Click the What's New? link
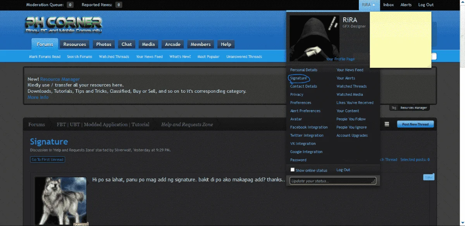The image size is (465, 226). (180, 57)
